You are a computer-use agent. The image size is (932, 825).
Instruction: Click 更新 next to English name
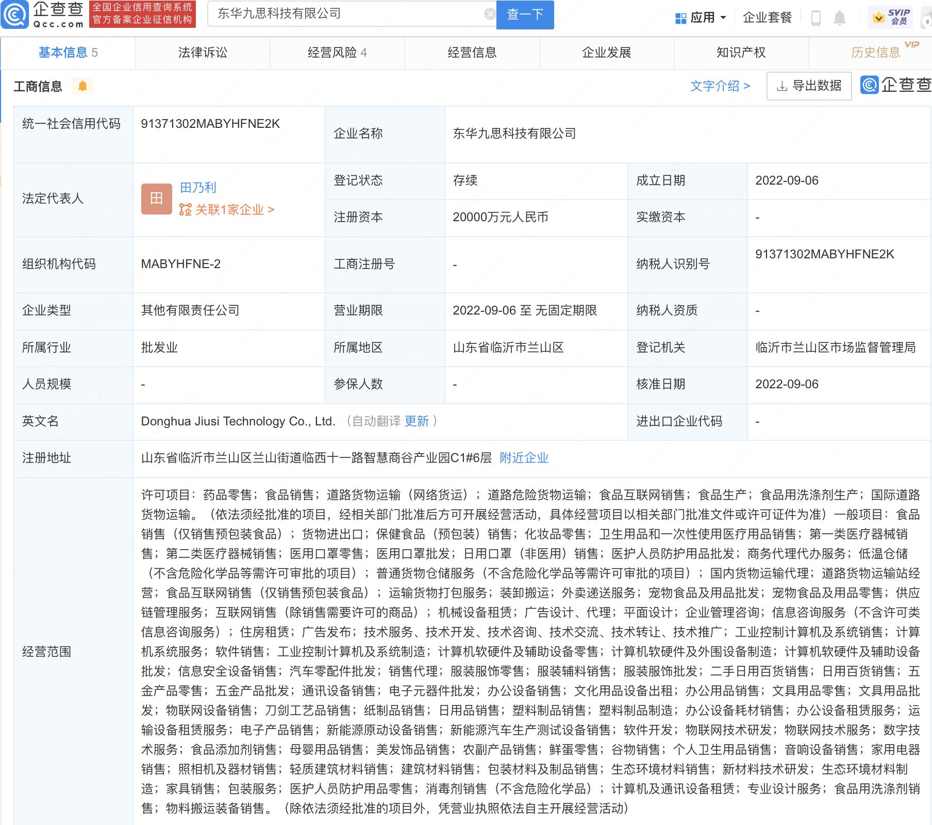tap(417, 421)
